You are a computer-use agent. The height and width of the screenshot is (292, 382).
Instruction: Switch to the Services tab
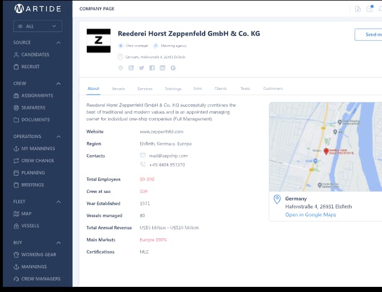pos(145,89)
